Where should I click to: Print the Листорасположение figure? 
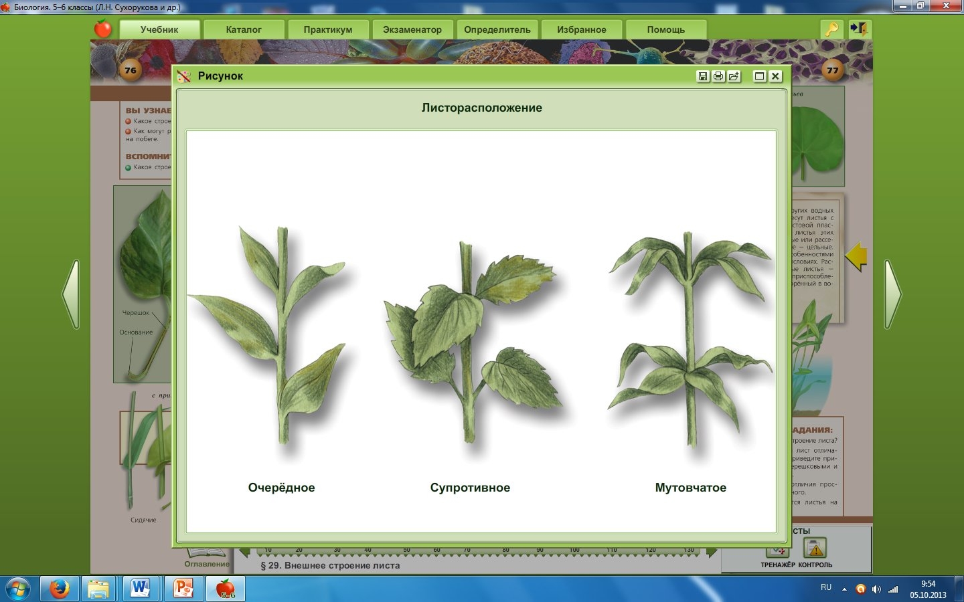click(x=718, y=76)
